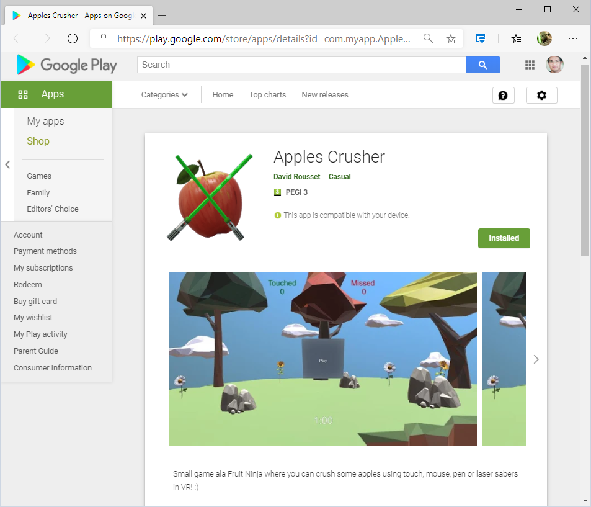Screen dimensions: 591x507
Task: Open New releases tab
Action: click(325, 95)
